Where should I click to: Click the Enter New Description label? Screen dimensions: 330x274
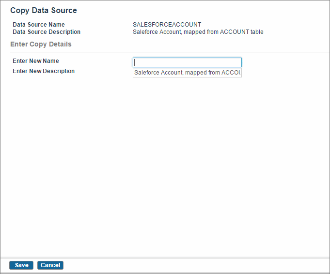44,71
